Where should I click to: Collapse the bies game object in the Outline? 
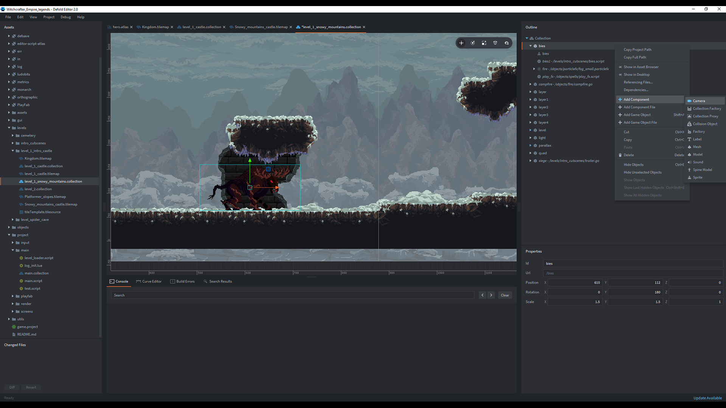tap(531, 46)
